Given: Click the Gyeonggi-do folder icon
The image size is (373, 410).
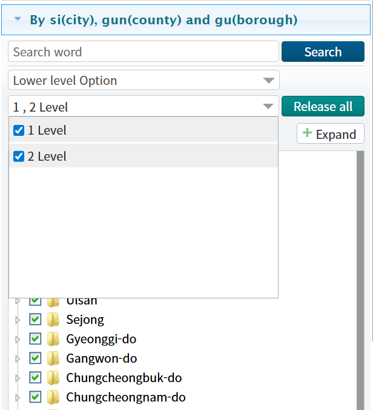Looking at the screenshot, I should click(x=53, y=339).
